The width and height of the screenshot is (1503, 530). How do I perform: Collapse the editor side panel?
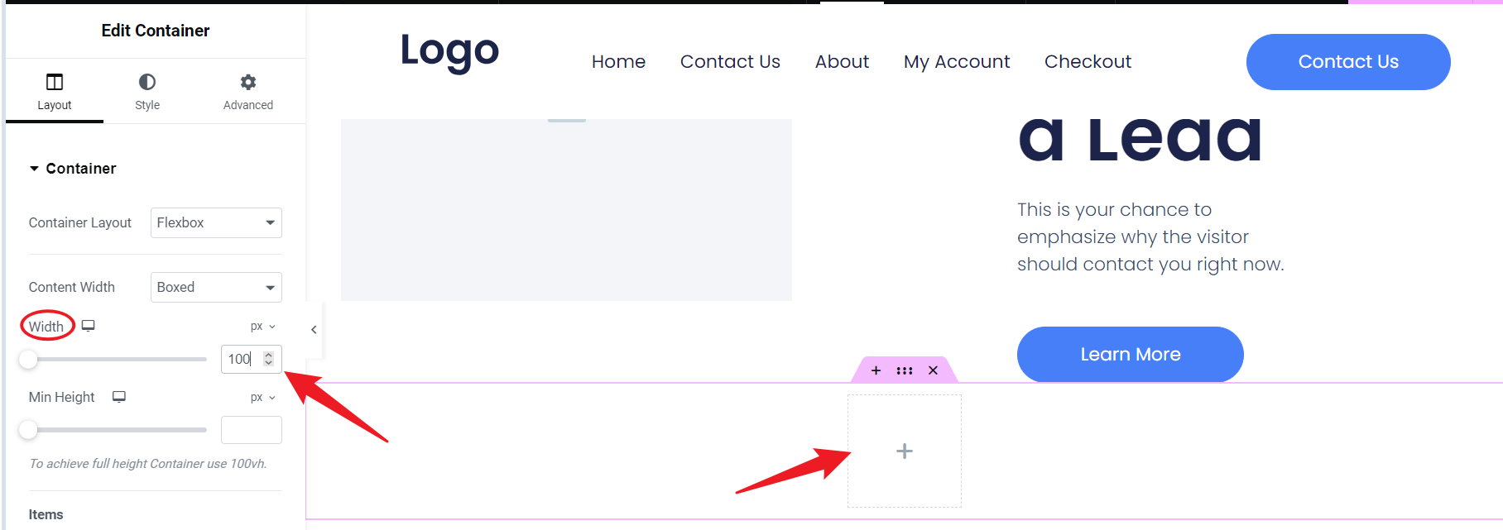[314, 330]
